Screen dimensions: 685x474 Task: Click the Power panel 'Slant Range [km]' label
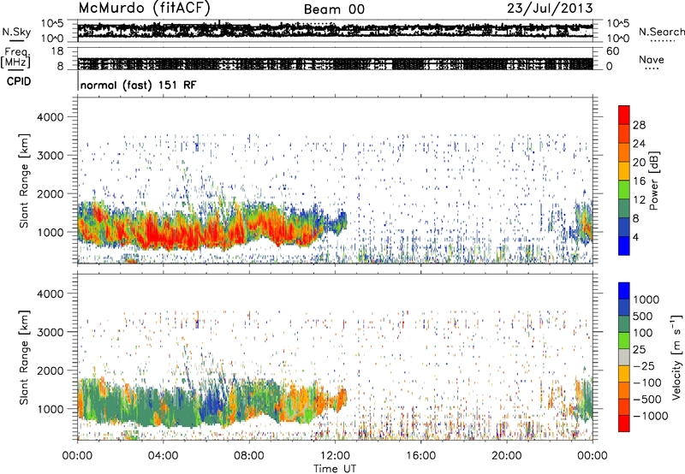(24, 181)
